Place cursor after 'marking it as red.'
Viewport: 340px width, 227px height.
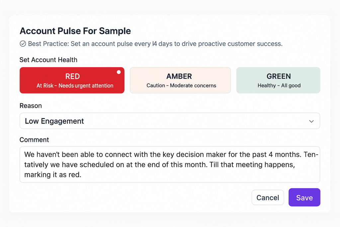pos(82,175)
